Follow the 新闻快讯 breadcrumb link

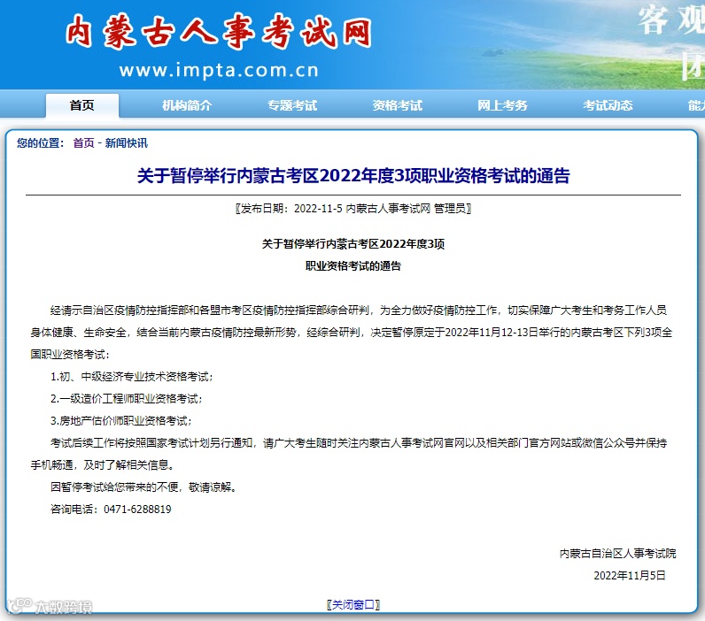pos(127,143)
